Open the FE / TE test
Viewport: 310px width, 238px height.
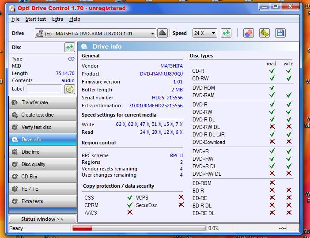[43, 189]
